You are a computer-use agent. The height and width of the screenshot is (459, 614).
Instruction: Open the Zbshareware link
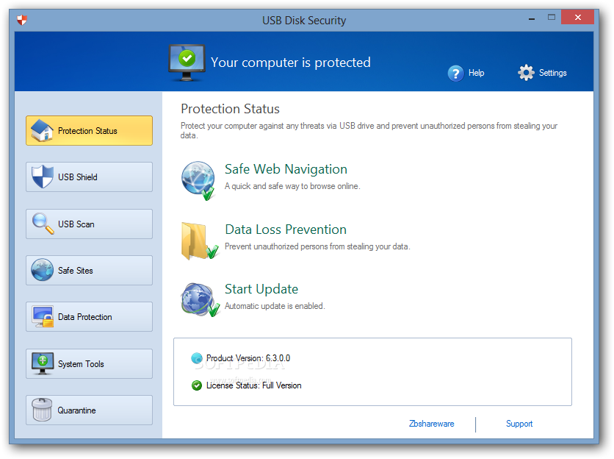pos(431,424)
